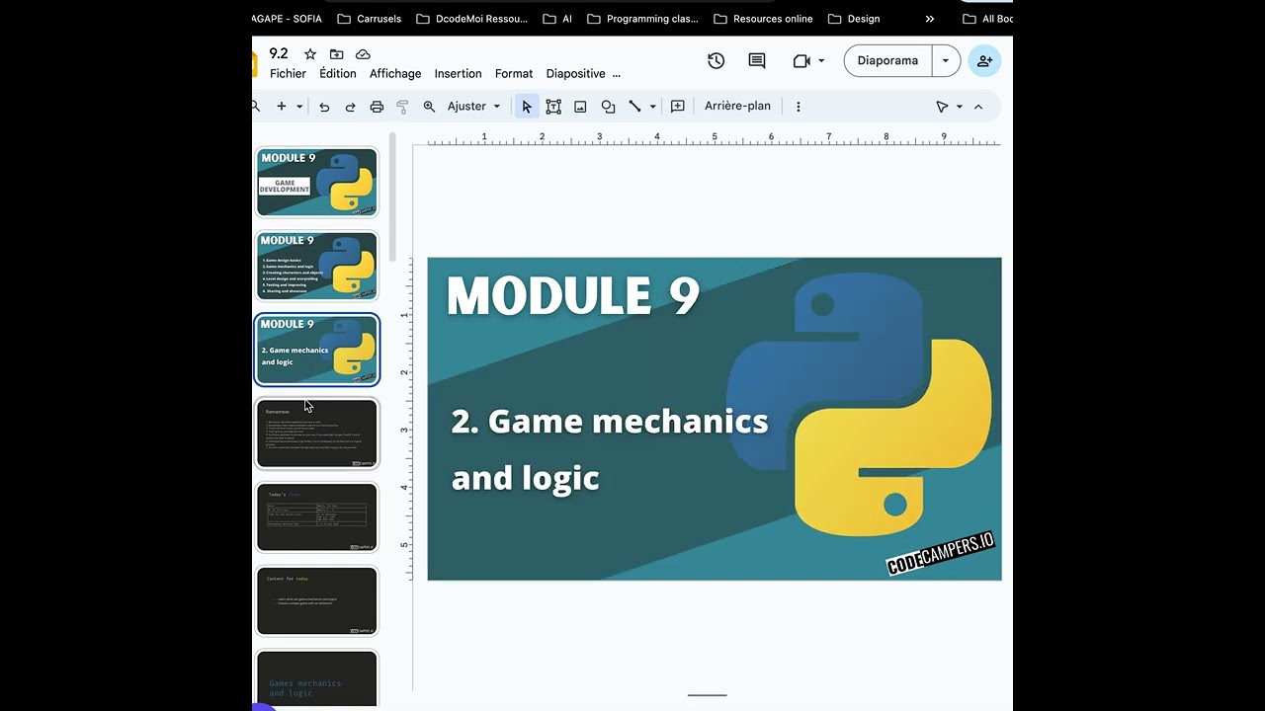Screen dimensions: 1265x711
Task: Expand the new slide layout dropdown arrow
Action: 299,107
